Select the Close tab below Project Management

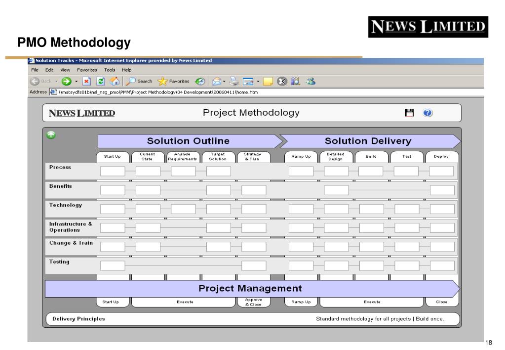tap(442, 302)
